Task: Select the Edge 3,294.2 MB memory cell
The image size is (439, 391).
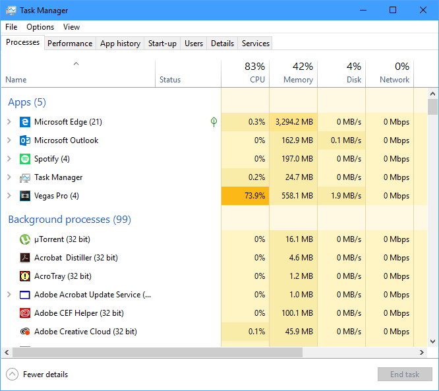Action: pyautogui.click(x=293, y=122)
